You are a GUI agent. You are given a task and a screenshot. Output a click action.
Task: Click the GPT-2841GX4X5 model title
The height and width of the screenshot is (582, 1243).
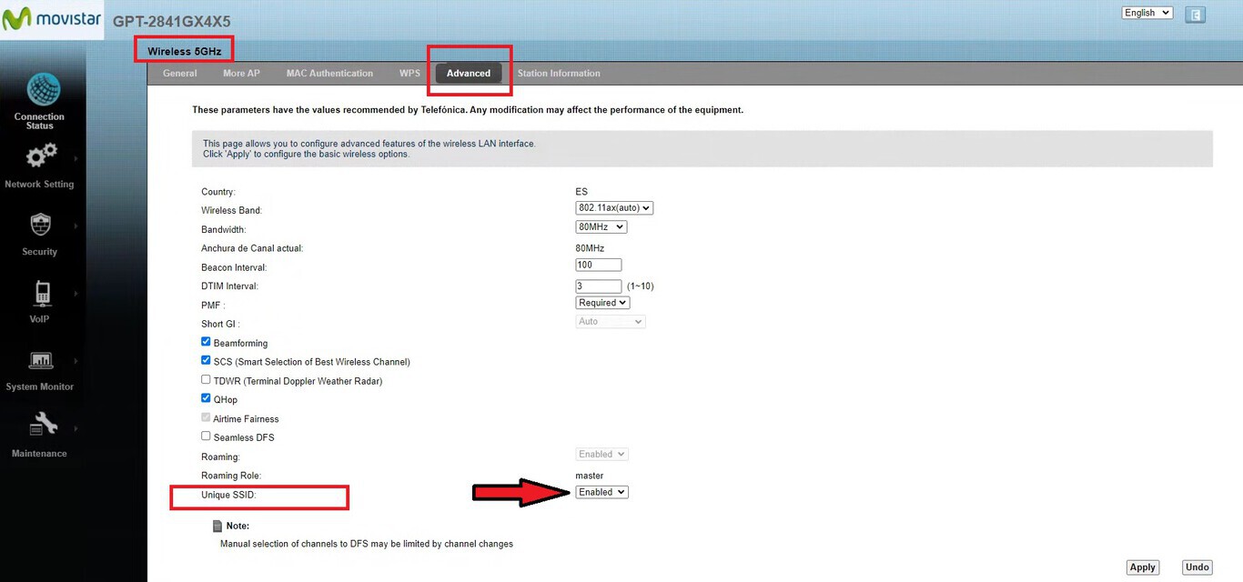click(x=172, y=22)
